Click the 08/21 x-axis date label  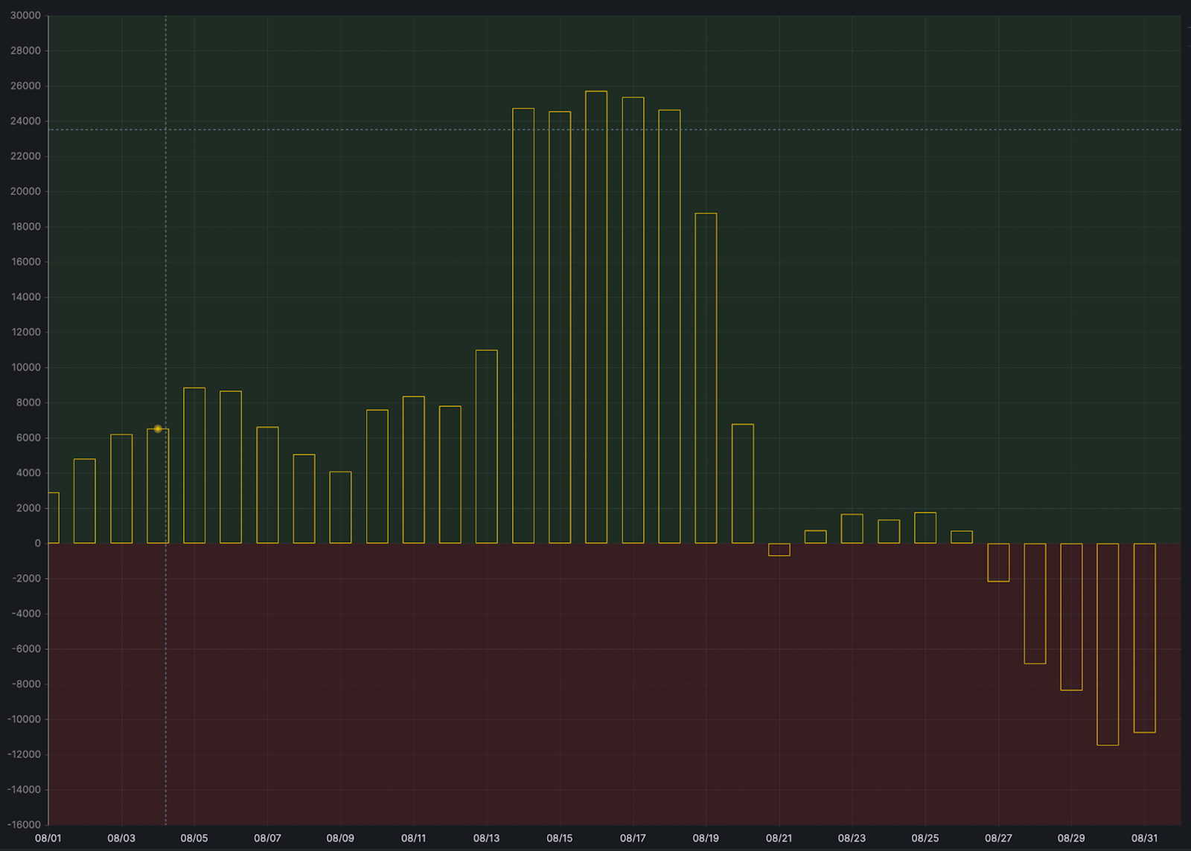[779, 838]
